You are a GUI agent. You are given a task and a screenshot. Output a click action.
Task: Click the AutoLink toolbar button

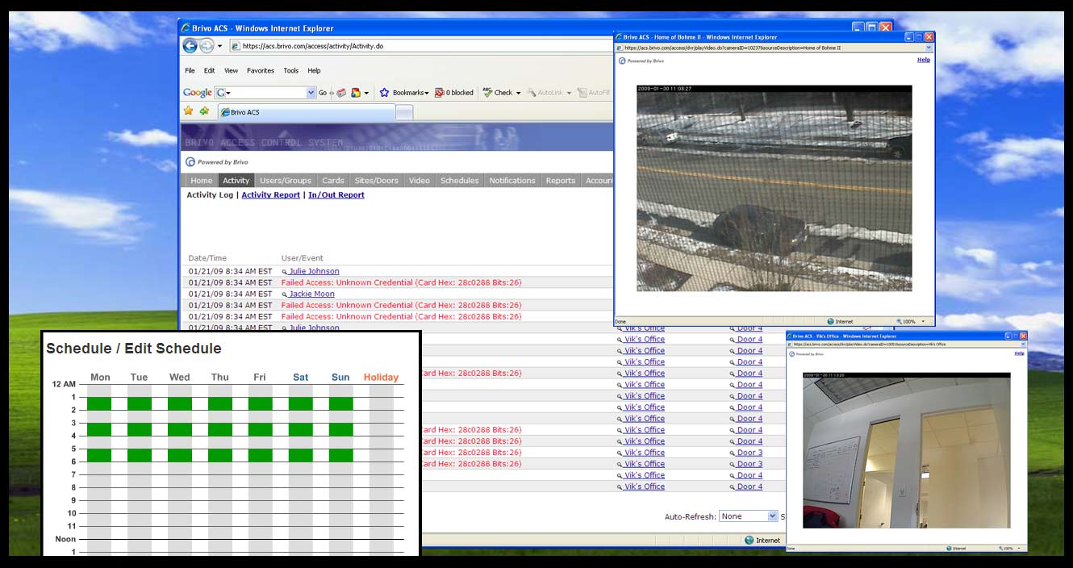[x=545, y=93]
